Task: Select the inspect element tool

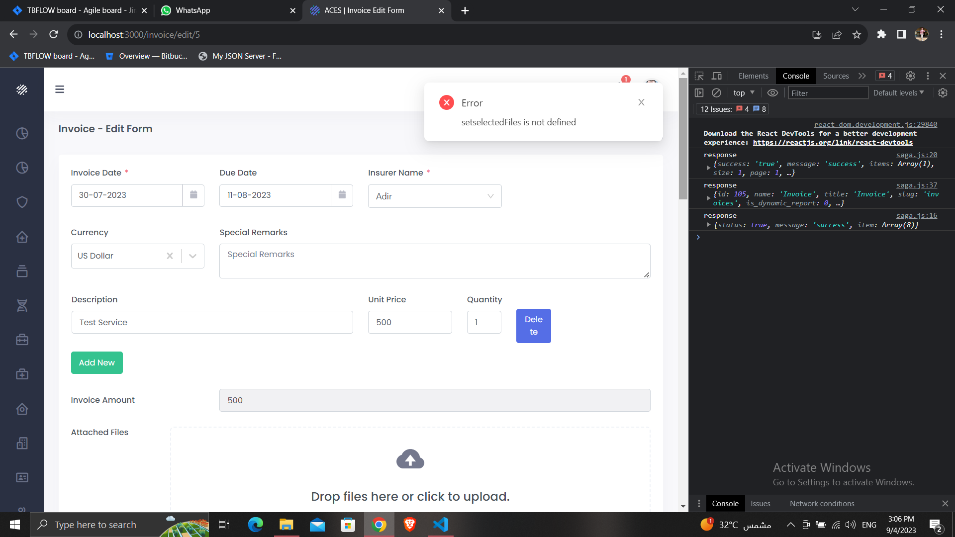Action: tap(699, 76)
